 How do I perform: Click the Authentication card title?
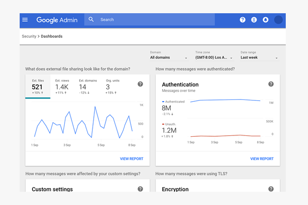click(180, 85)
